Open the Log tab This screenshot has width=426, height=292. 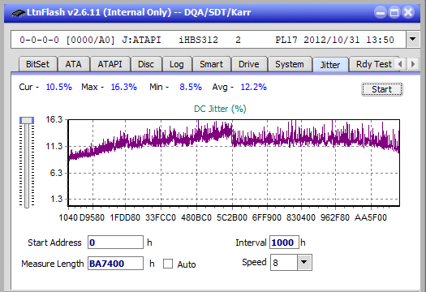(x=177, y=64)
